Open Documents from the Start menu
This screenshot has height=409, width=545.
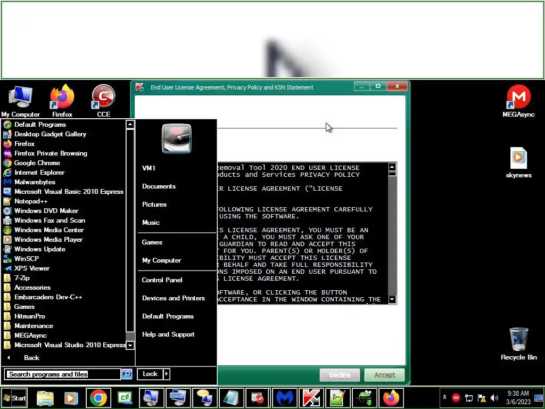159,186
